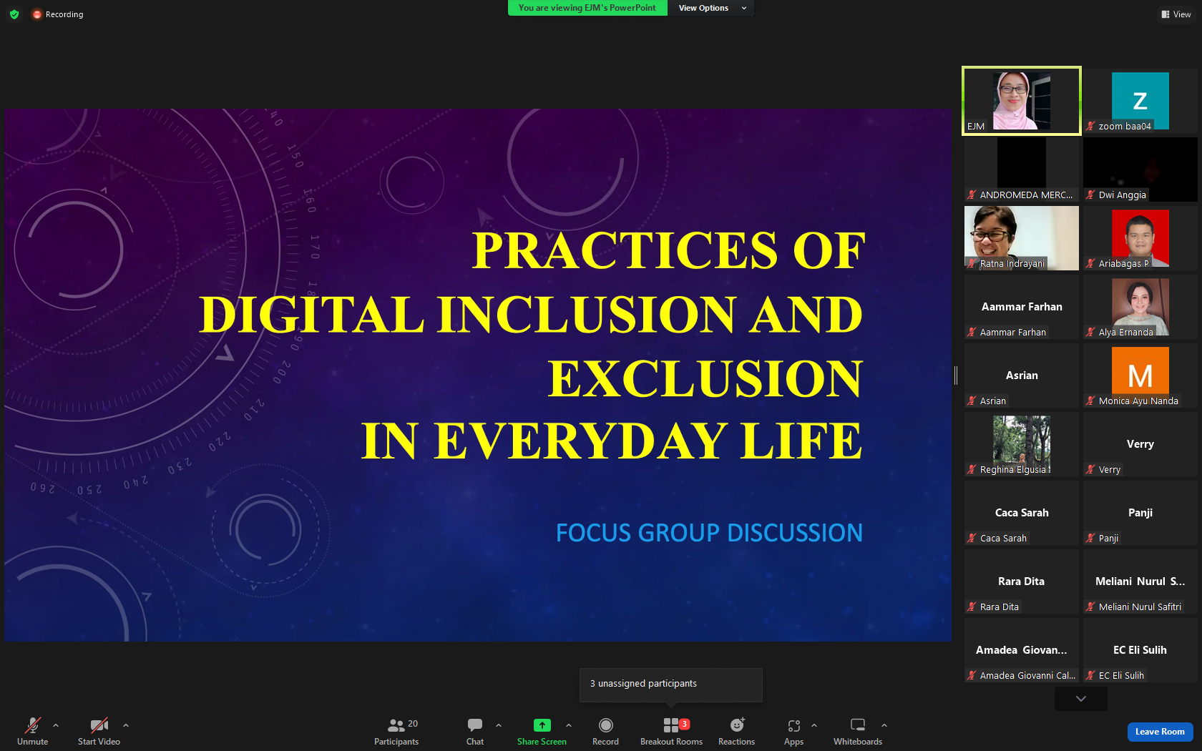Click the shared PowerPoint slide title

[x=532, y=345]
